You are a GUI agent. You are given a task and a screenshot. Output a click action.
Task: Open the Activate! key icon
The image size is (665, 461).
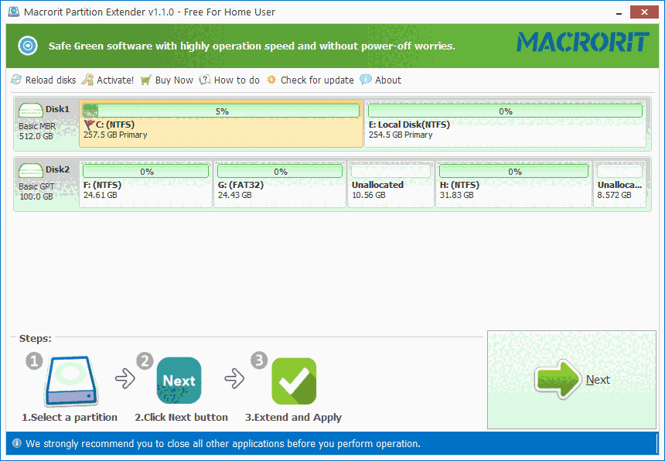[87, 80]
